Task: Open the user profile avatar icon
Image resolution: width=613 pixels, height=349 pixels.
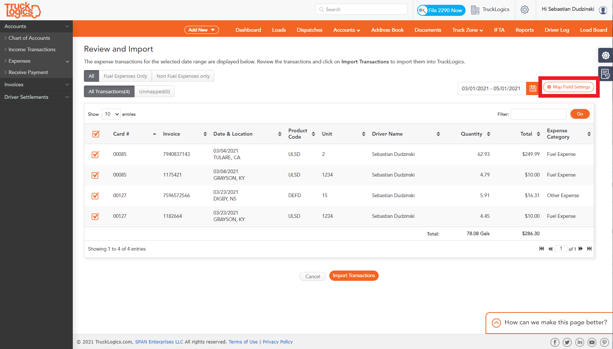Action: pos(603,10)
